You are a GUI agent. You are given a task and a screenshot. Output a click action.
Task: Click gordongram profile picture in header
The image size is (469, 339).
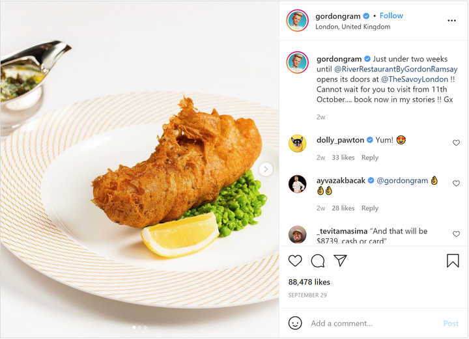[x=298, y=21]
